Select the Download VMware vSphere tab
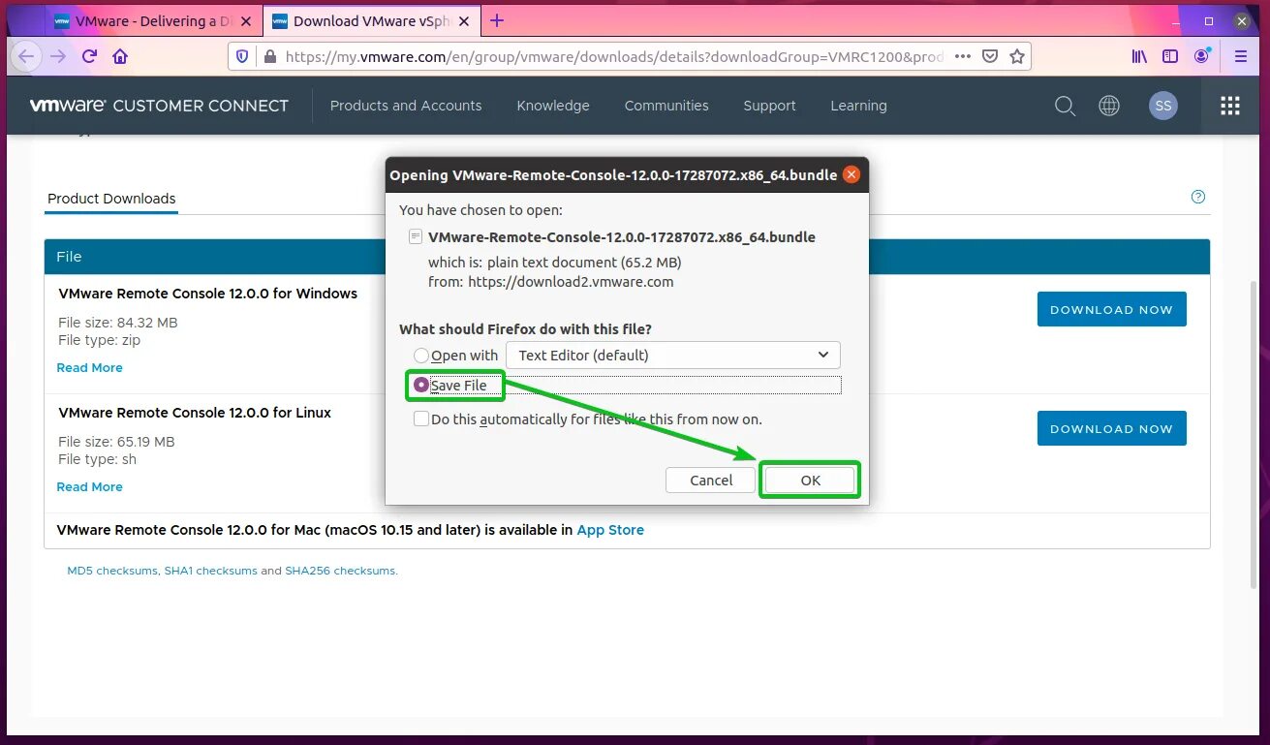 371,20
